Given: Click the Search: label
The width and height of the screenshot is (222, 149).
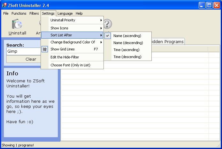Looking at the screenshot, I should tap(15, 45).
